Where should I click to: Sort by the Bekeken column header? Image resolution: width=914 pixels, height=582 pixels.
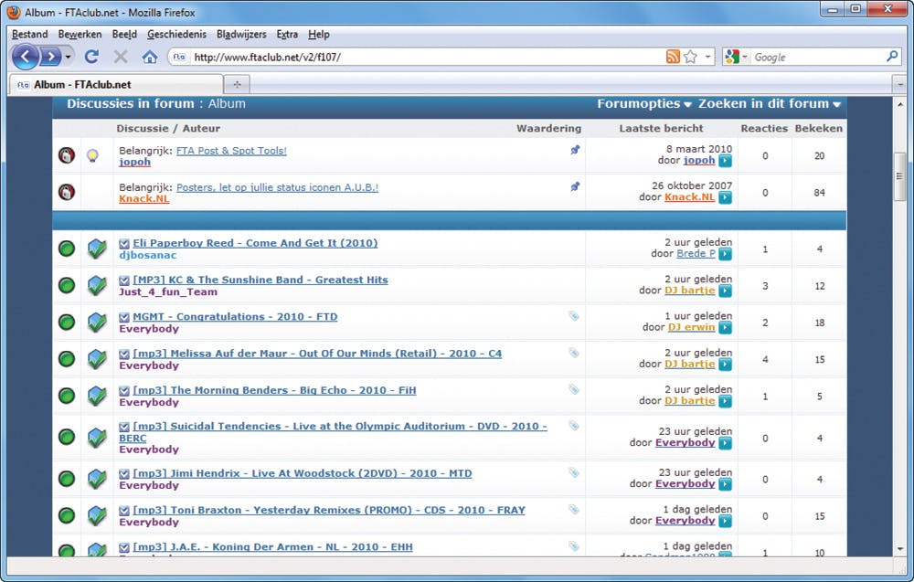(818, 128)
